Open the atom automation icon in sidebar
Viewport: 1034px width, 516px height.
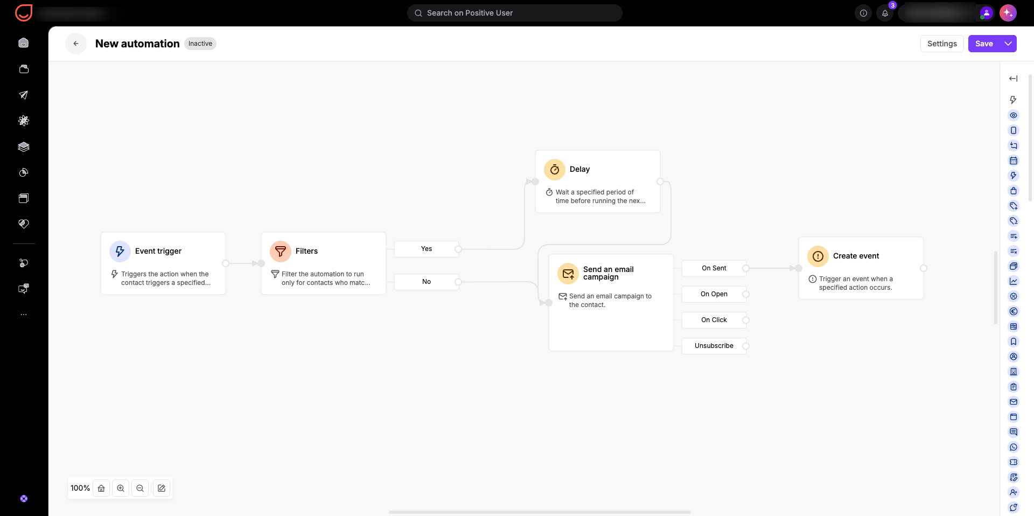(24, 121)
